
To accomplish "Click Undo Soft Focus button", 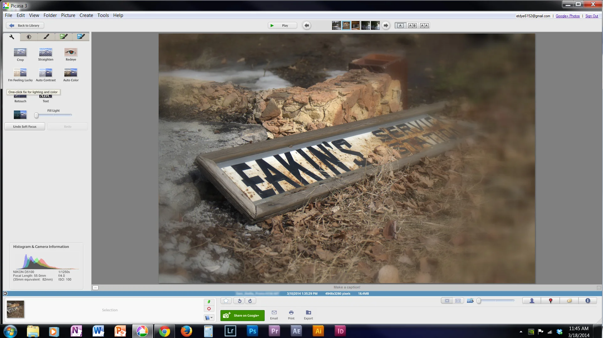I will pos(25,126).
